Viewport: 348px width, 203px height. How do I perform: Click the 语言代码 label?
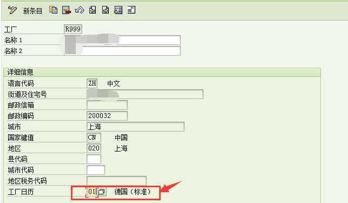coord(21,83)
